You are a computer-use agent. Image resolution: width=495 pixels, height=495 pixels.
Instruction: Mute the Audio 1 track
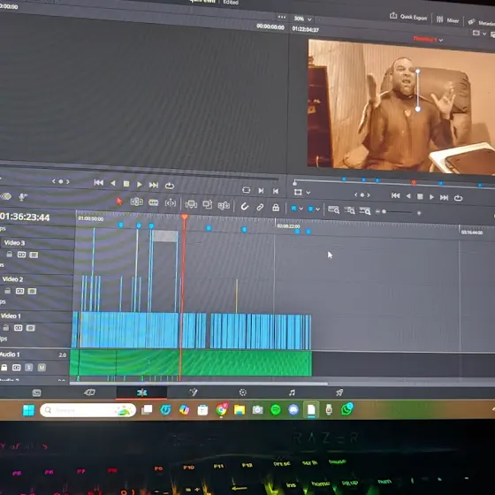(42, 367)
